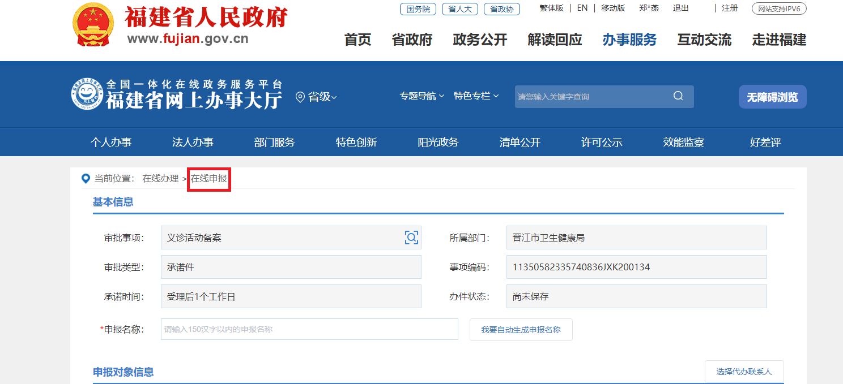
Task: Click the scan-search icon in 审批事项 field
Action: coord(411,238)
